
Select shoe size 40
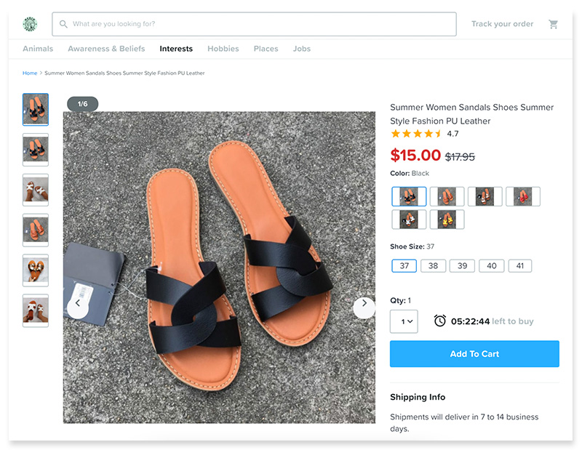492,265
